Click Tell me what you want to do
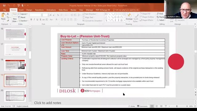The height and width of the screenshot is (111, 197). click(127, 10)
